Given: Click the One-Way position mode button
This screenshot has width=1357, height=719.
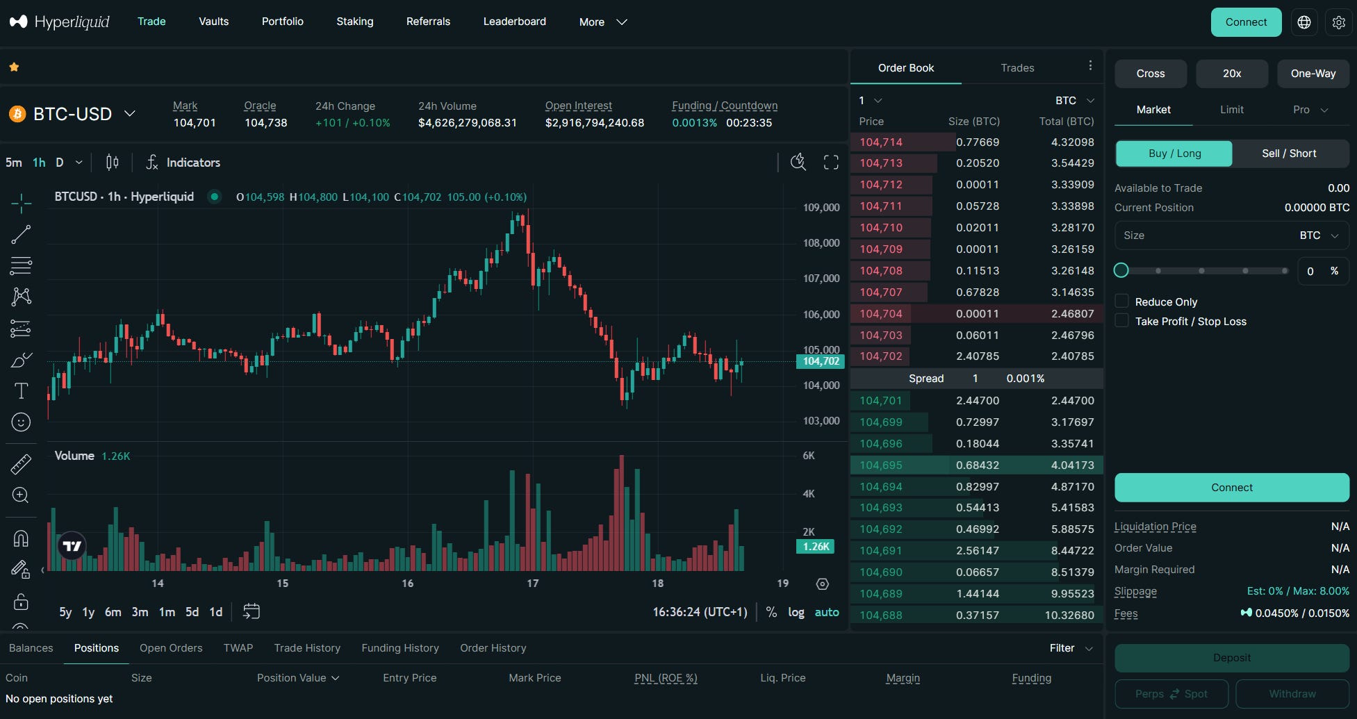Looking at the screenshot, I should 1313,74.
